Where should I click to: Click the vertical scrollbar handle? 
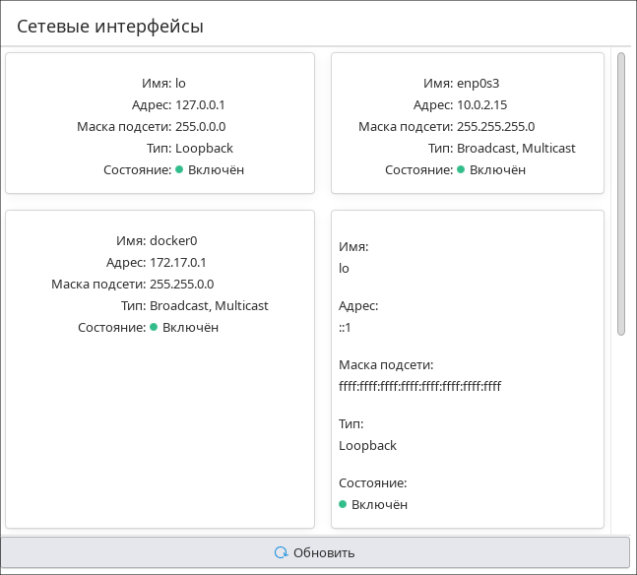(621, 194)
